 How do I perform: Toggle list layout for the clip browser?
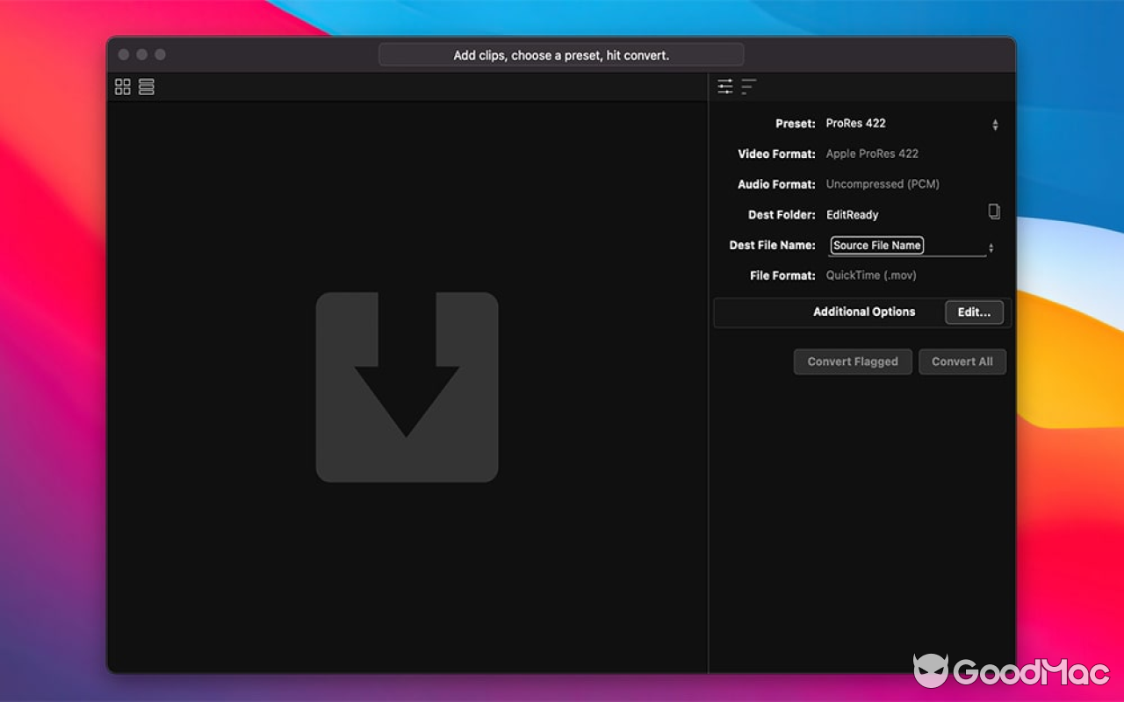pos(146,86)
